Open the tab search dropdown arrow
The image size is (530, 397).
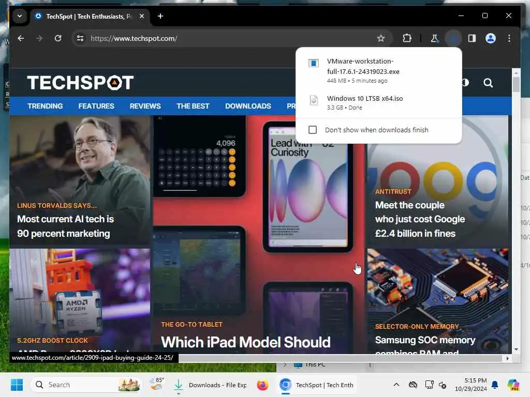[x=20, y=16]
